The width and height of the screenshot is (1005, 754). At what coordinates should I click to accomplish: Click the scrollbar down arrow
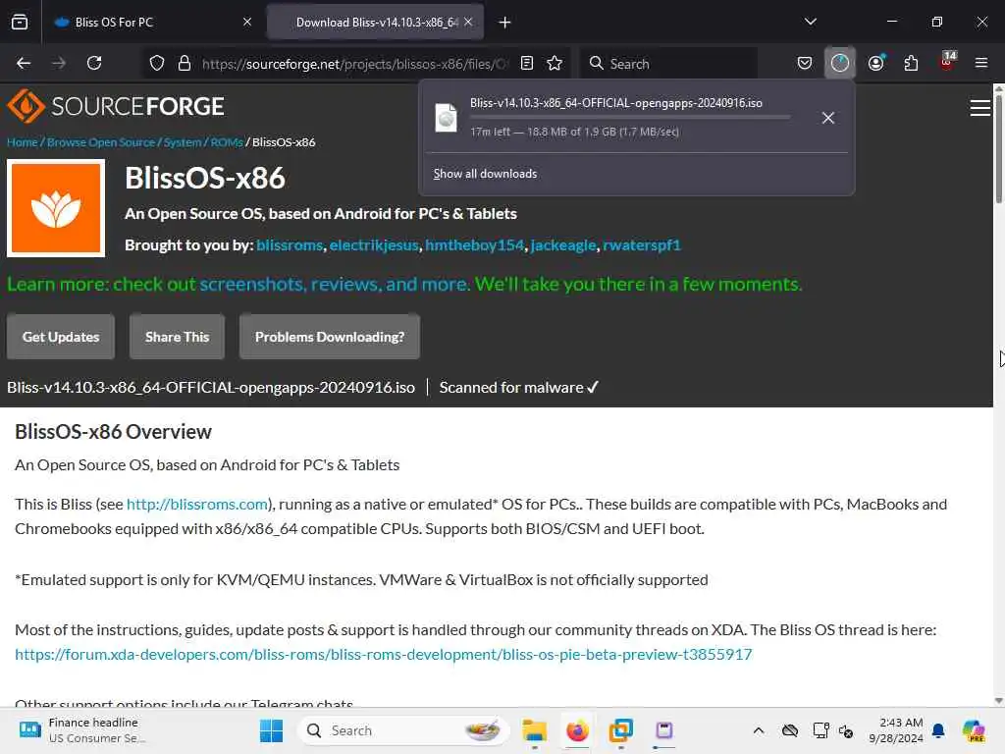click(x=998, y=701)
